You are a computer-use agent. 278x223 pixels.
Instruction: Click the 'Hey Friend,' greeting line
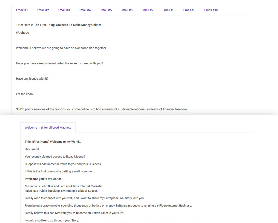click(32, 149)
